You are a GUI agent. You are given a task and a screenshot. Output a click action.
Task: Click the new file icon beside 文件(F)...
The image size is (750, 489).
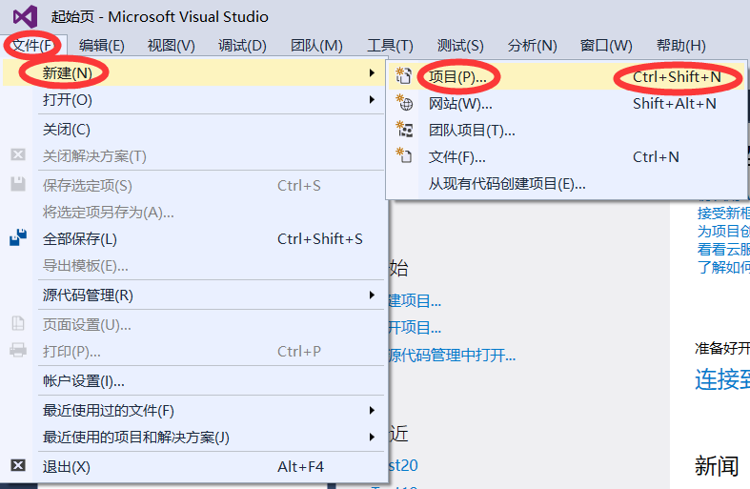[404, 156]
